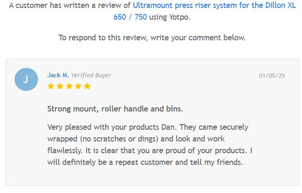This screenshot has width=302, height=193.
Task: Click the second yellow rating star
Action: point(60,86)
